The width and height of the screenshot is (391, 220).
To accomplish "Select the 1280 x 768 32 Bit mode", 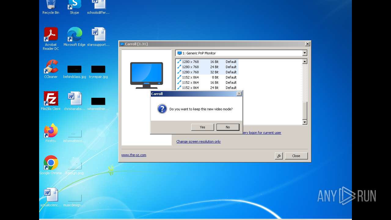I will click(207, 72).
